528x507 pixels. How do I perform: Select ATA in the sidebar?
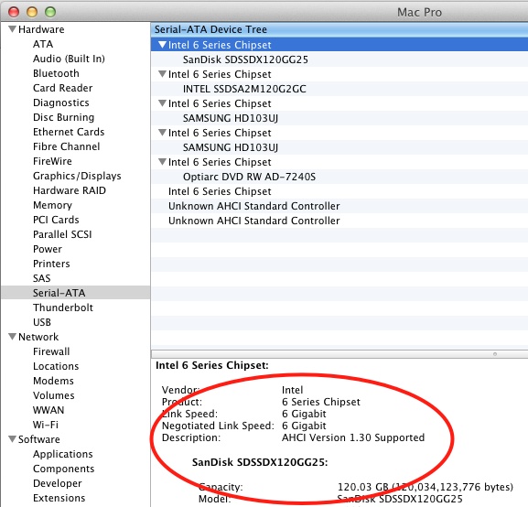click(x=43, y=44)
